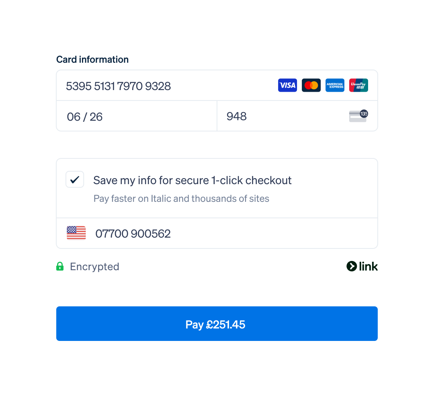Screen dimensions: 434x394
Task: Click the link brand wordmark
Action: [368, 267]
